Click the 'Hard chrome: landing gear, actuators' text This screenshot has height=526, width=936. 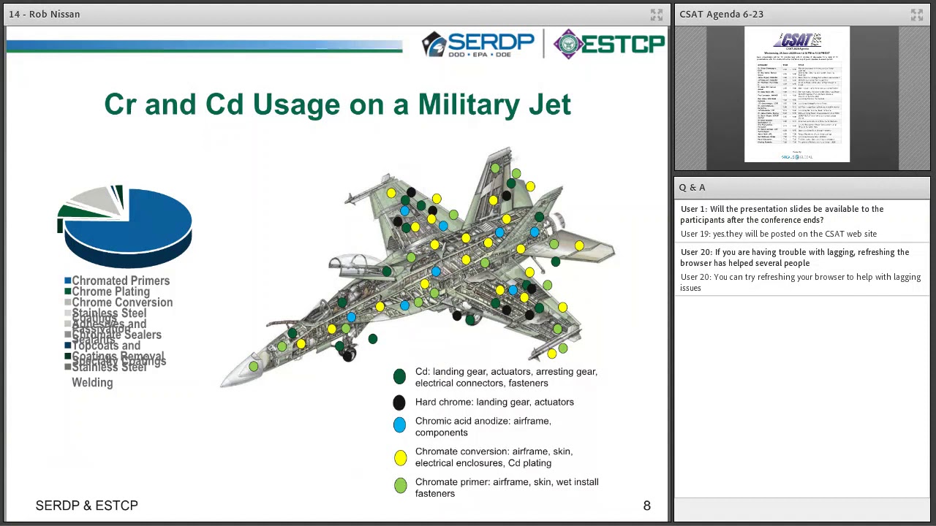[494, 402]
